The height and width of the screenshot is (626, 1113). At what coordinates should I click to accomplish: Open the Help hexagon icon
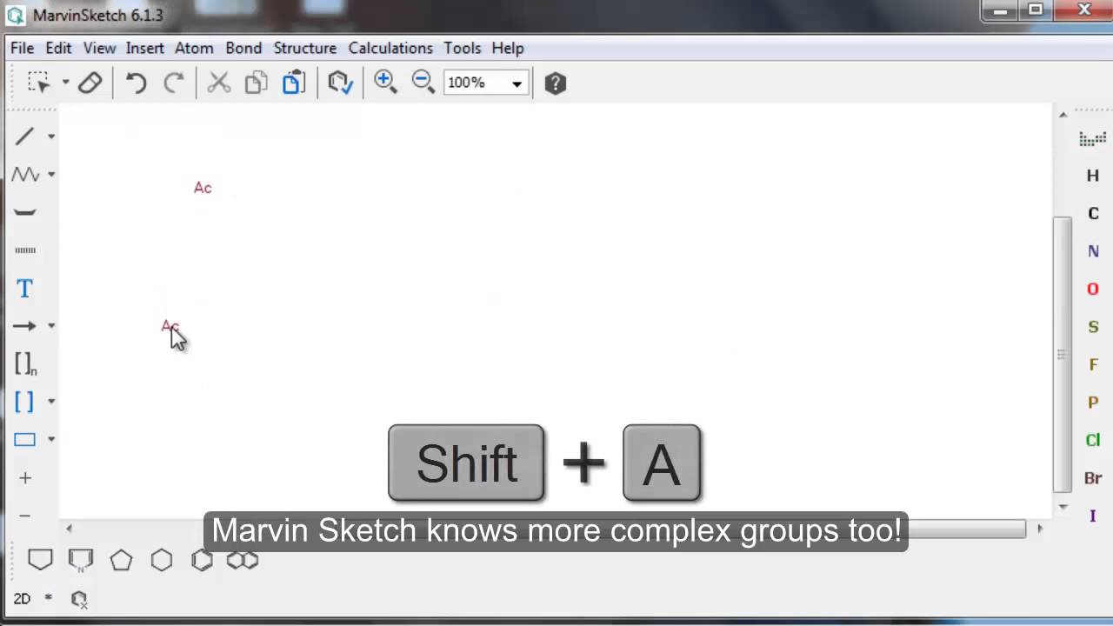555,83
